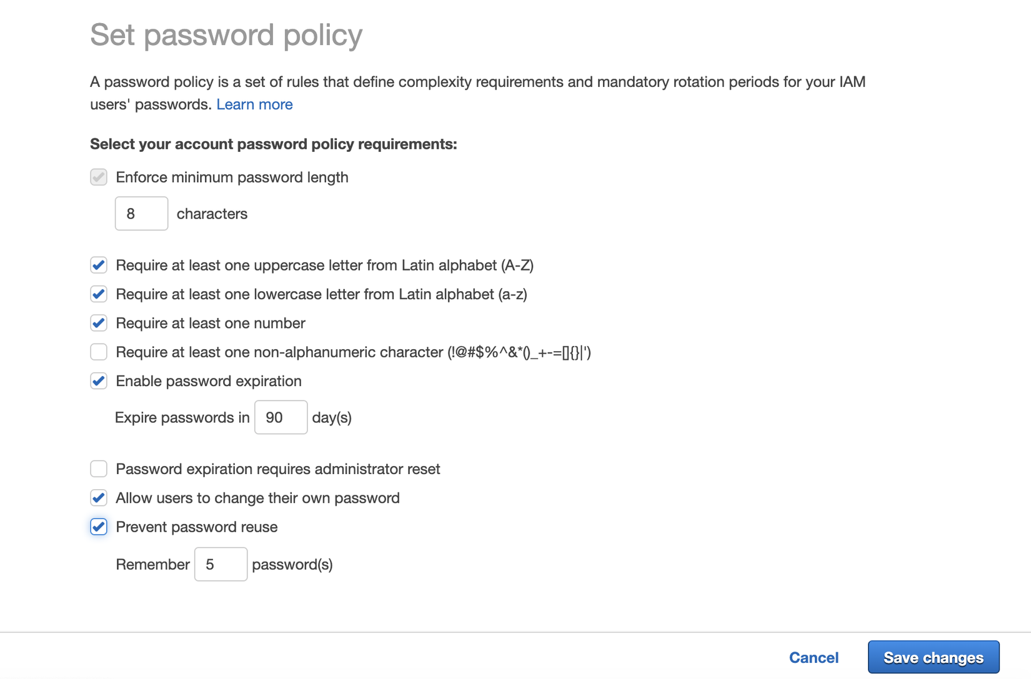Click 'Allow users to change their own password' text

point(257,498)
